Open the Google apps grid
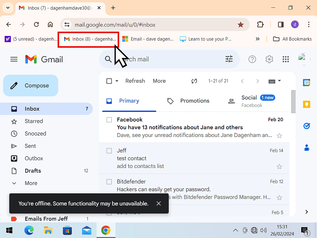 (x=286, y=59)
